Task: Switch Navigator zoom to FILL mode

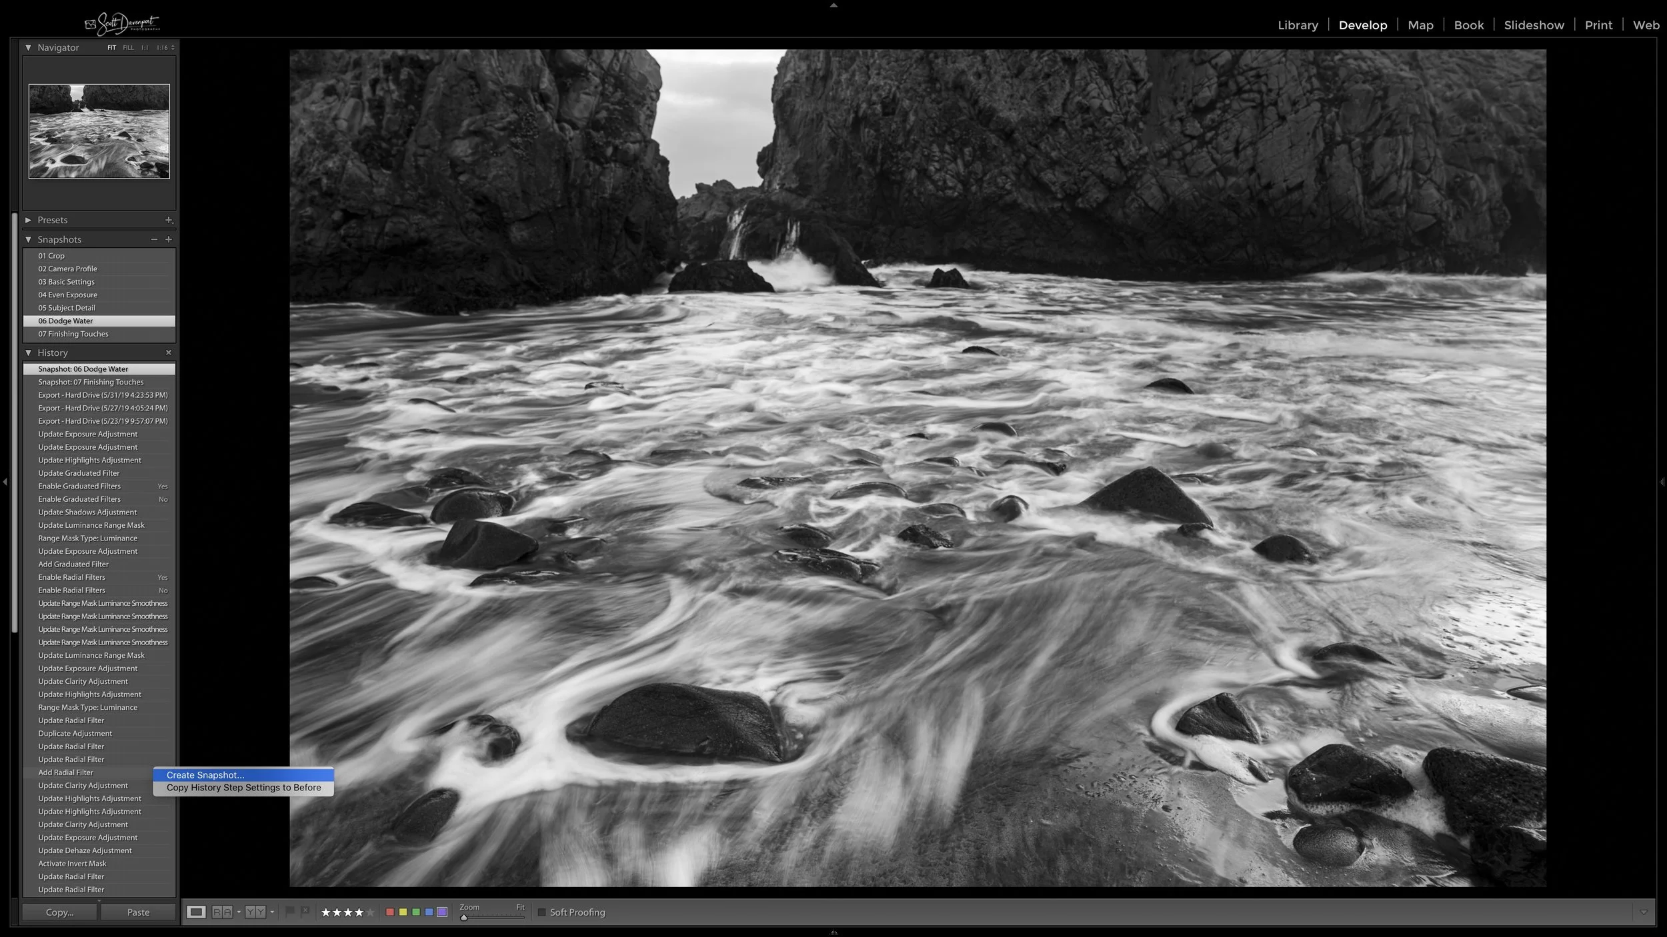Action: coord(128,47)
